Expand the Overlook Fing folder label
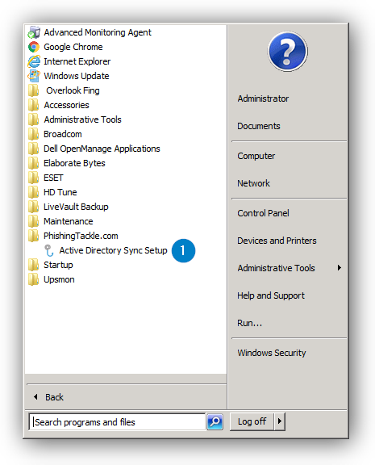 point(73,90)
